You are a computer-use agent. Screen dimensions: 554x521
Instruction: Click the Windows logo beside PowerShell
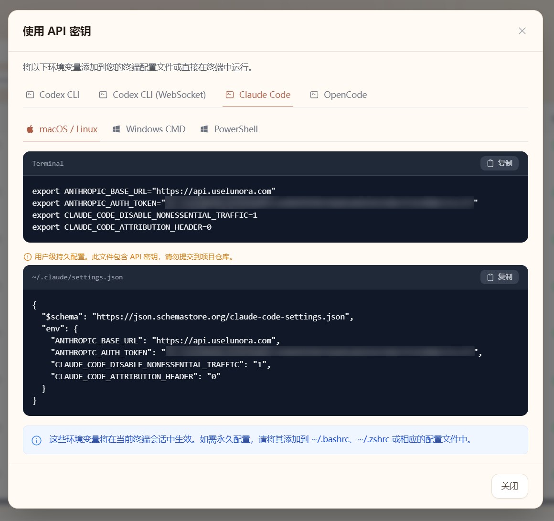point(204,129)
